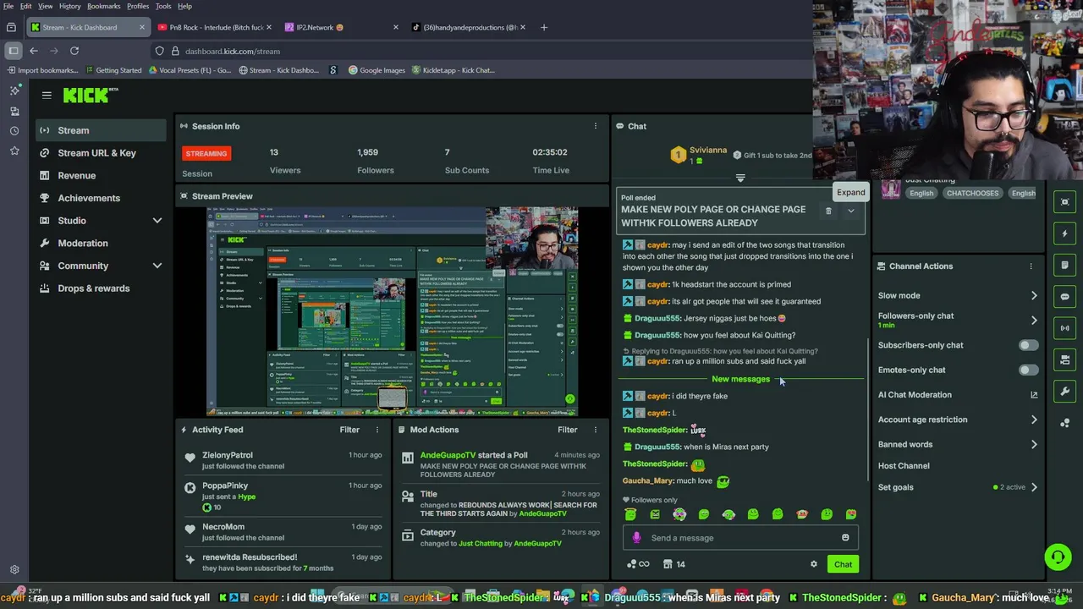The image size is (1083, 609).
Task: Open AI Chat Moderation external link icon
Action: click(x=1034, y=395)
